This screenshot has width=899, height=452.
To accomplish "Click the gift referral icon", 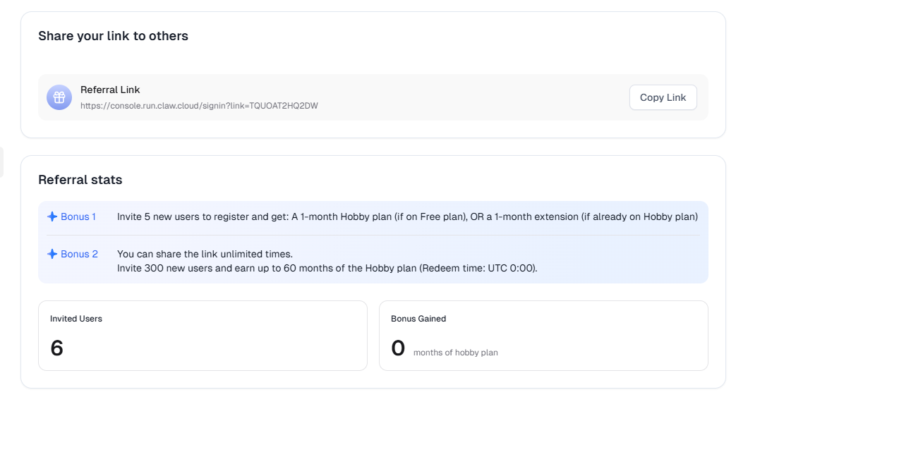I will [59, 97].
